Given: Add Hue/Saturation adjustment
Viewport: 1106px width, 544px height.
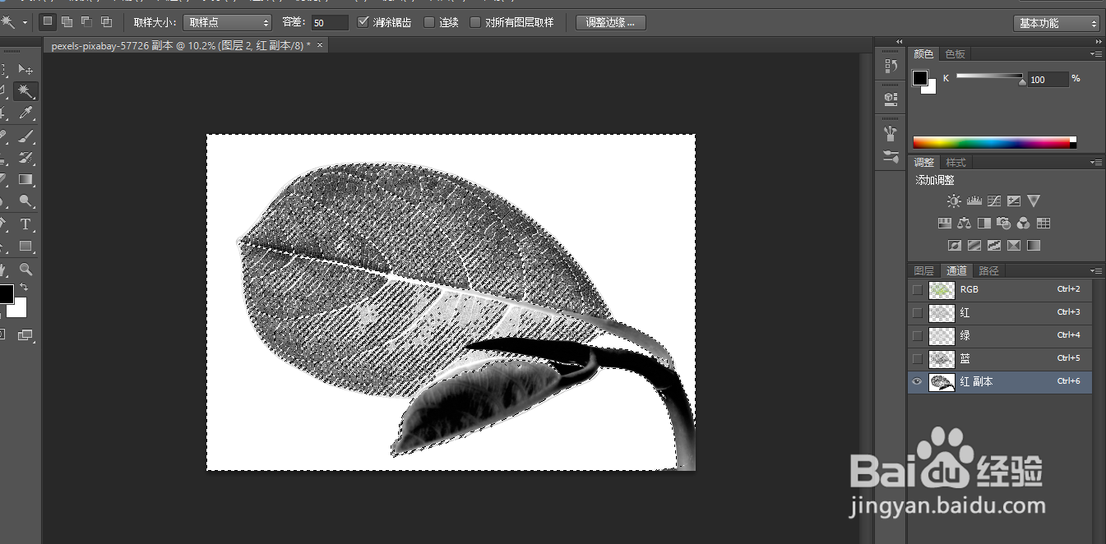Looking at the screenshot, I should click(x=945, y=223).
